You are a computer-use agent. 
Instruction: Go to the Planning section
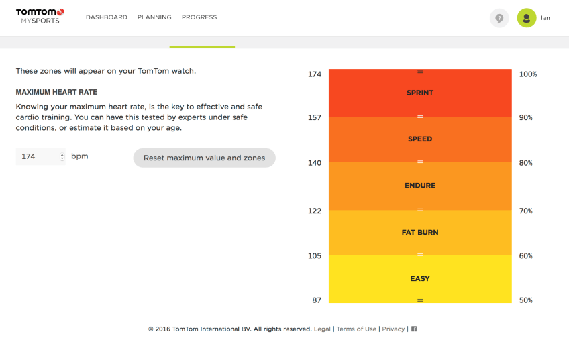coord(154,17)
